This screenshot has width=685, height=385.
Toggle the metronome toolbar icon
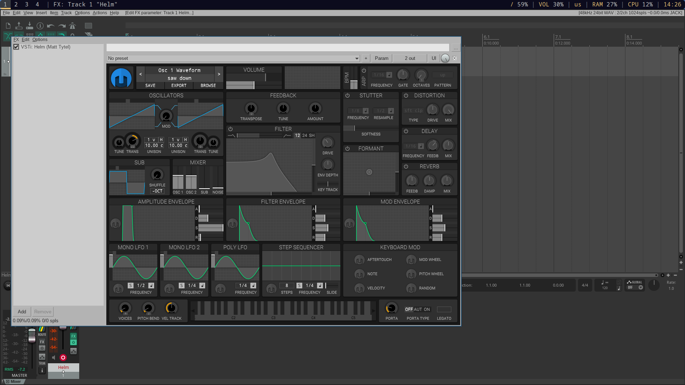[x=72, y=26]
